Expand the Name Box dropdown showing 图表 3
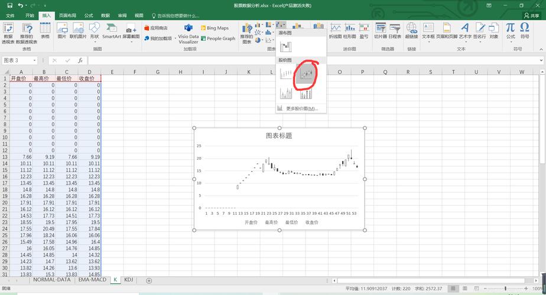546x295 pixels. (x=34, y=61)
